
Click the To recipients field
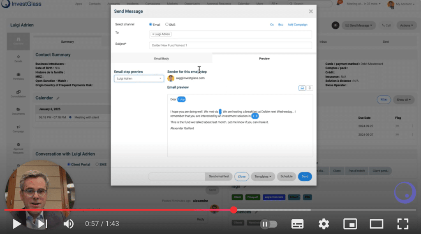(230, 34)
